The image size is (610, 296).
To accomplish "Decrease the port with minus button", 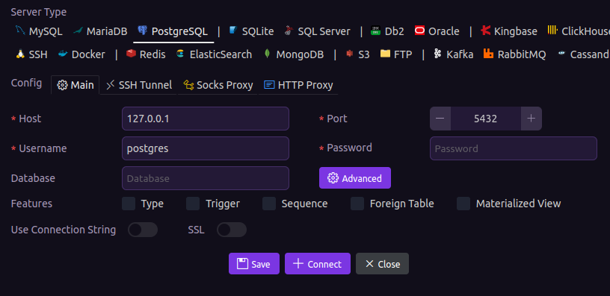I will click(440, 119).
